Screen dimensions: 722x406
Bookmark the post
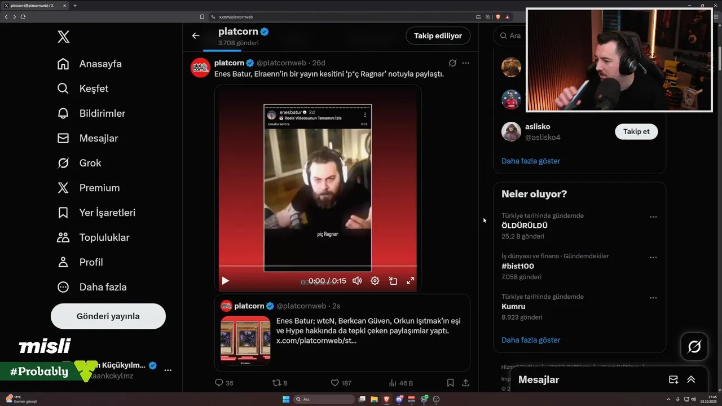[x=450, y=383]
